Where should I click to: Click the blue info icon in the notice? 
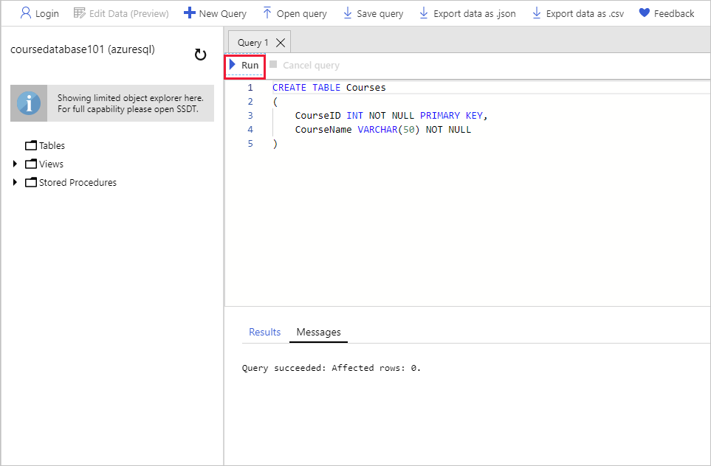click(x=29, y=103)
